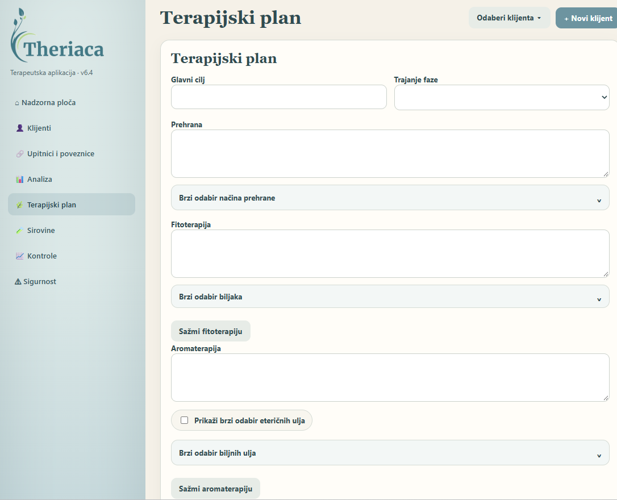Click the Terapeutska aplikacija v6.4 version text
Viewport: 617px width, 500px height.
coord(51,73)
